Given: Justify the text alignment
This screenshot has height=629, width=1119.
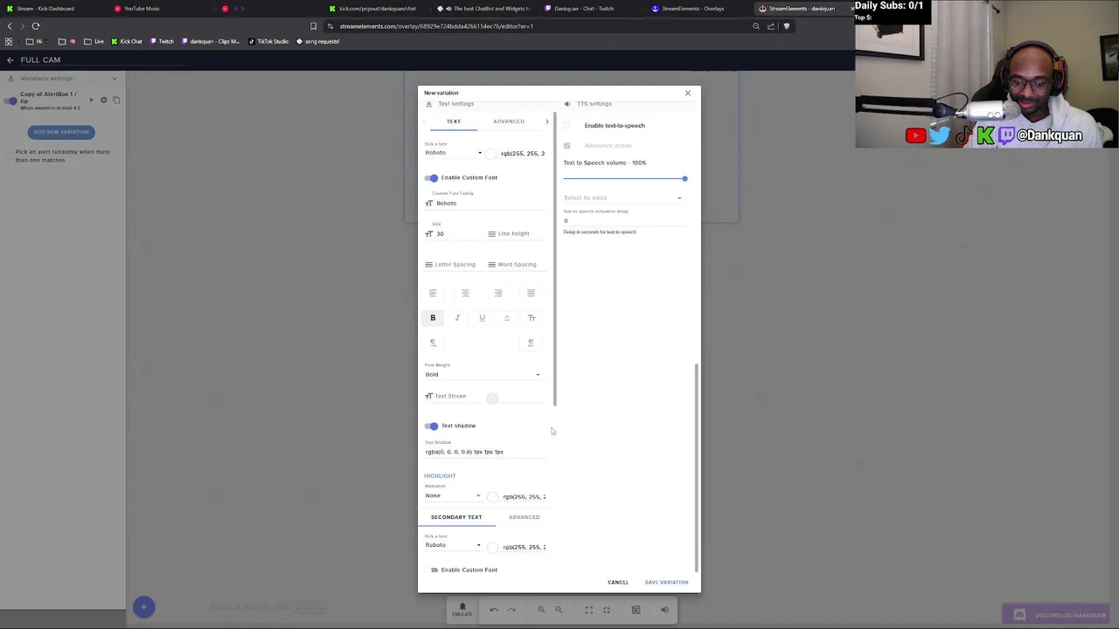Looking at the screenshot, I should (x=531, y=294).
